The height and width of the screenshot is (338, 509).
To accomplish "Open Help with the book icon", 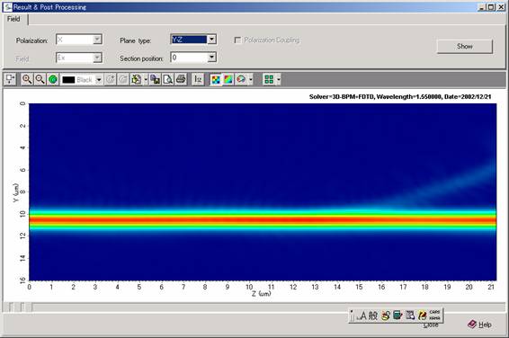I will click(479, 324).
